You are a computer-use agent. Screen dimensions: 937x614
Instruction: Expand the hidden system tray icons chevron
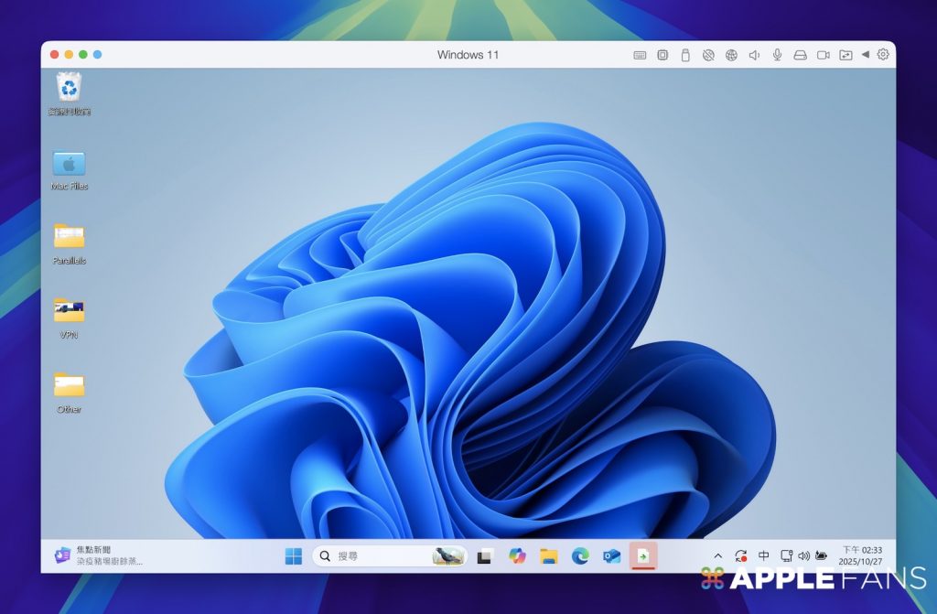point(717,555)
